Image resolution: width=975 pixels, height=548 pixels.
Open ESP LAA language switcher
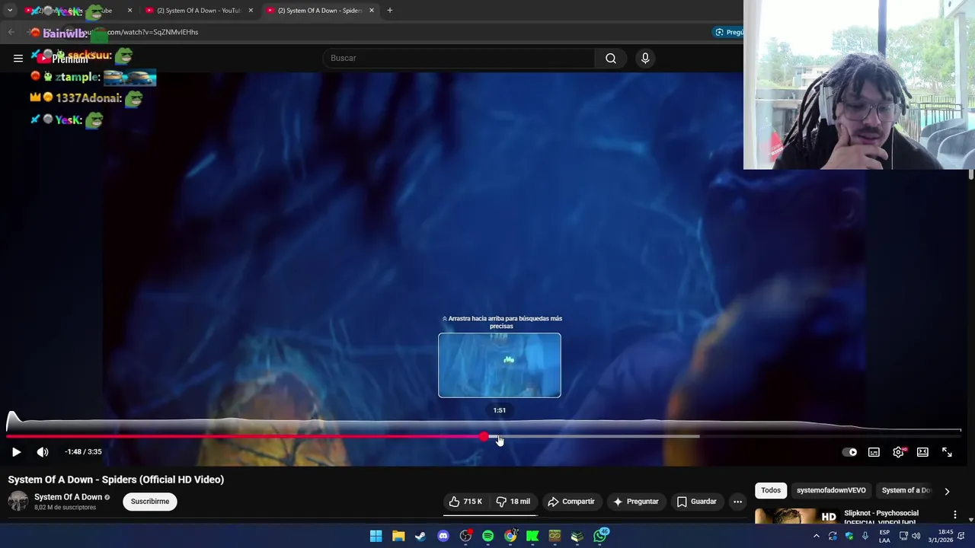click(884, 536)
